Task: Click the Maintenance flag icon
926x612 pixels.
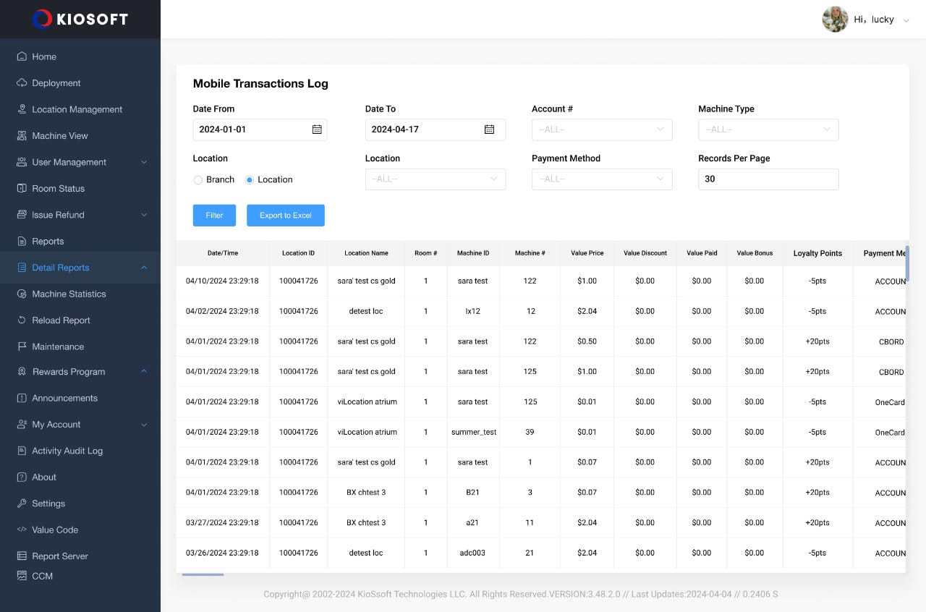Action: 22,347
